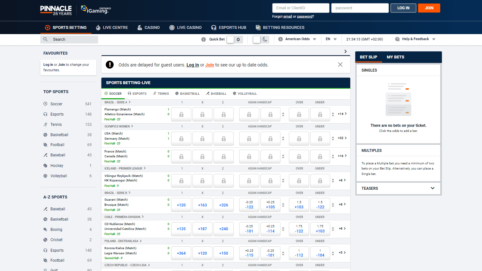Open the Iceland - Premier League header
The height and width of the screenshot is (271, 482).
pos(125,169)
